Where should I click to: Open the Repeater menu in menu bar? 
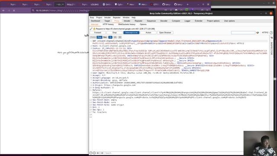coord(116,17)
